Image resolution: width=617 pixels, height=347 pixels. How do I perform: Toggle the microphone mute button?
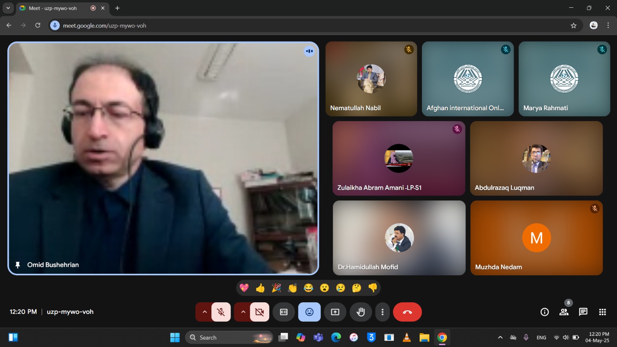221,312
